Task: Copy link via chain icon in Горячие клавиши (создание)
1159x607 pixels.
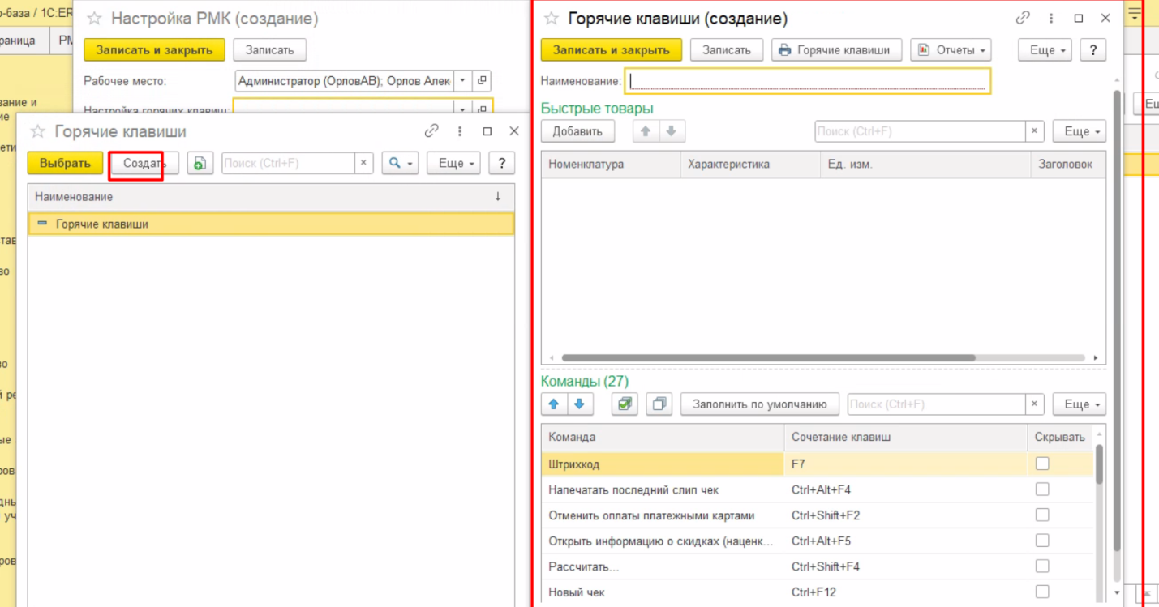Action: tap(1023, 18)
